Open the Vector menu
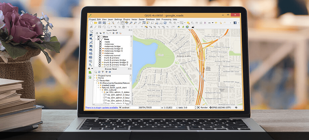 point(135,19)
